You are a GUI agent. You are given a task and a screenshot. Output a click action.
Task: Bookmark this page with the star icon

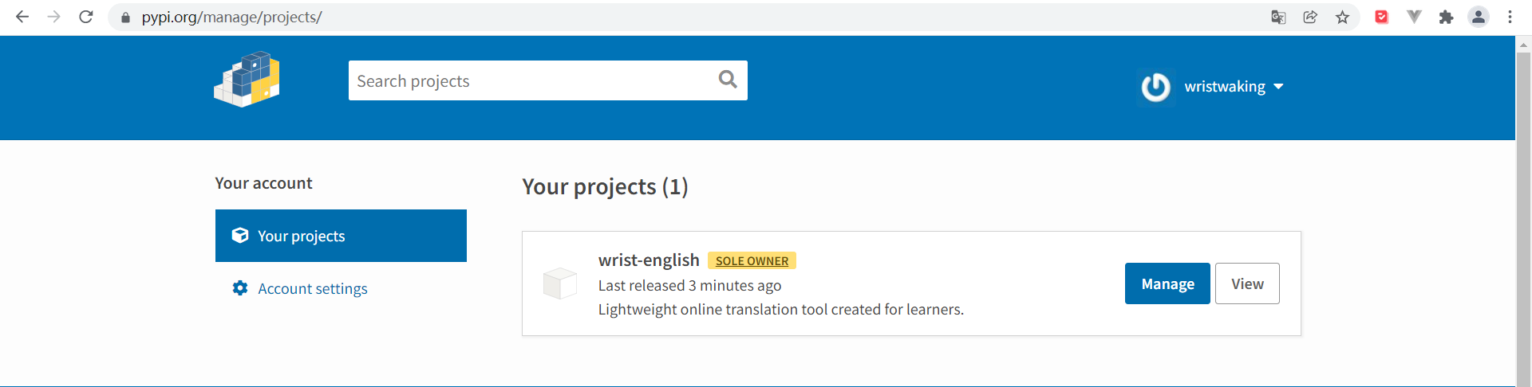pos(1343,18)
